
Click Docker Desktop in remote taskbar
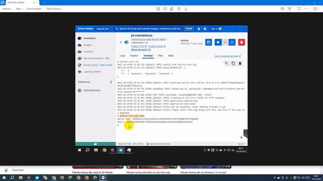pyautogui.click(x=121, y=150)
